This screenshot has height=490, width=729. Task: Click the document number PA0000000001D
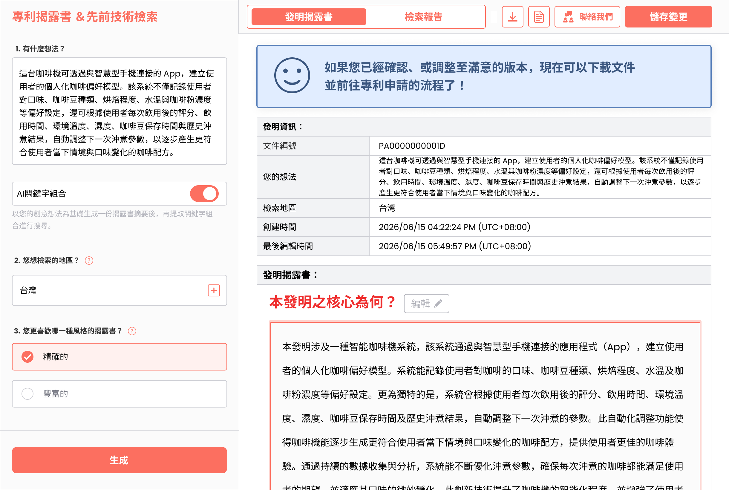click(412, 146)
